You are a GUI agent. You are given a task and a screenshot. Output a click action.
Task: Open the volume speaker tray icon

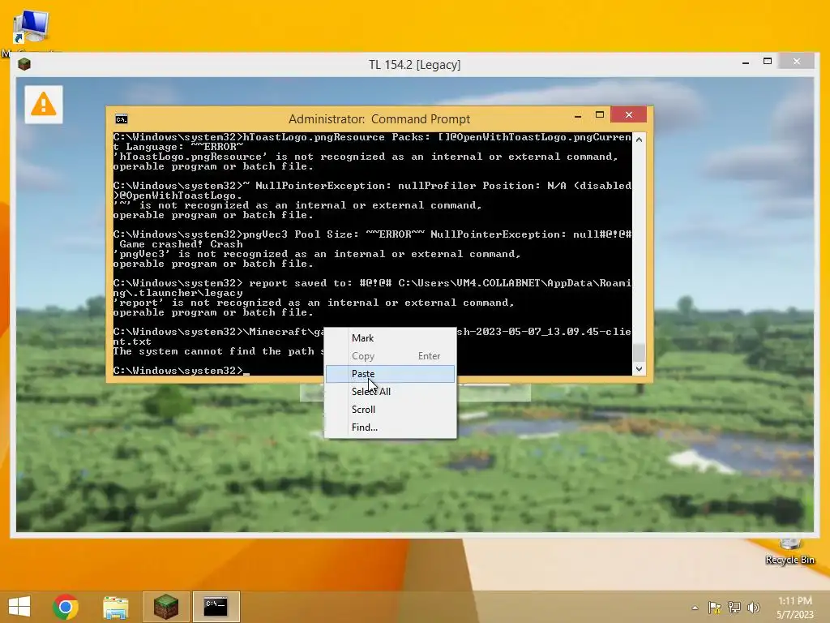[753, 608]
